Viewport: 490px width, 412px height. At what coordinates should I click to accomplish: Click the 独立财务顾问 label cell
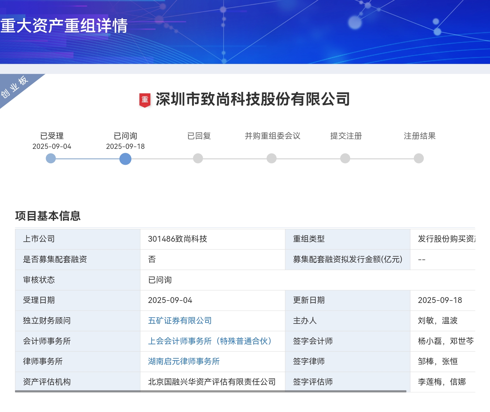tap(78, 321)
